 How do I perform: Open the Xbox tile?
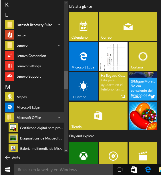(84, 153)
